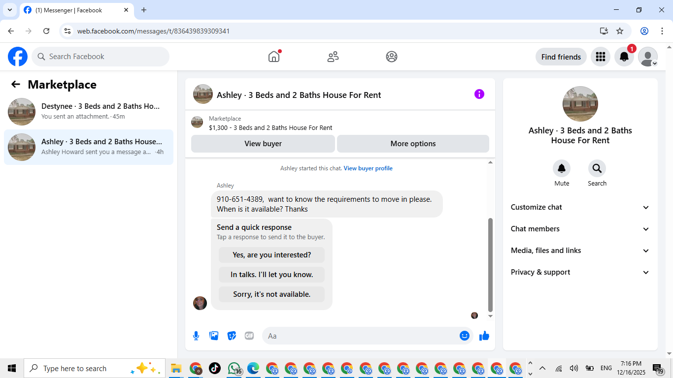Send quick response 'In talks. I'll let you know.'
This screenshot has height=378, width=673.
[x=272, y=275]
